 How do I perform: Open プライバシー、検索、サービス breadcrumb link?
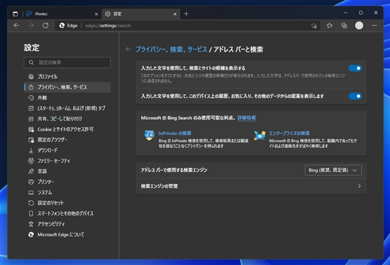(171, 49)
